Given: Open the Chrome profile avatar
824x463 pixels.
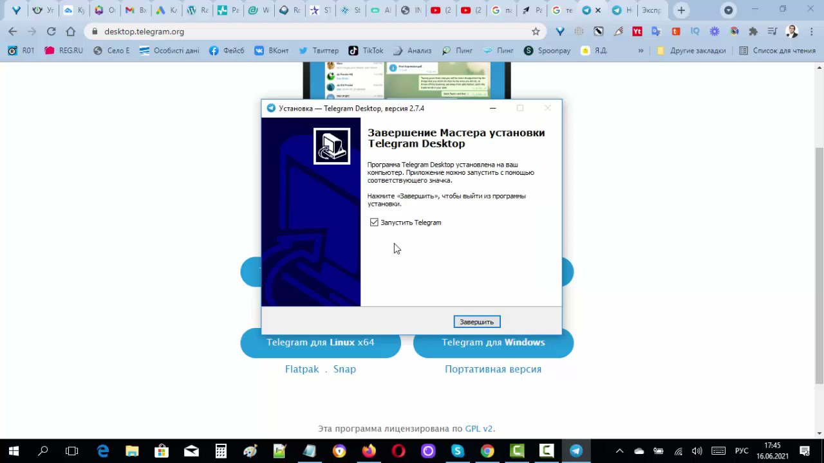Looking at the screenshot, I should point(792,32).
